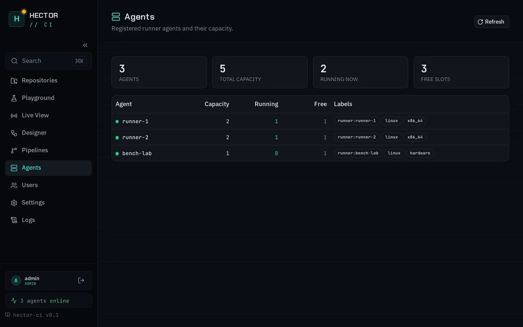This screenshot has width=523, height=327.
Task: Click the Logs scroll icon
Action: pos(14,220)
